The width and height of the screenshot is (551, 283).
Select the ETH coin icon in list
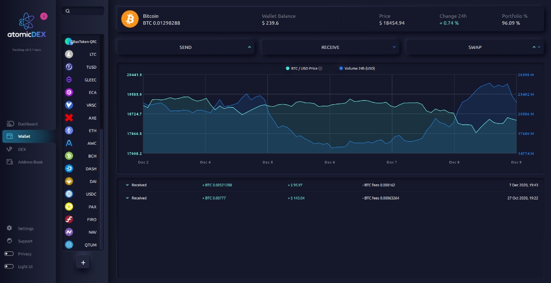[69, 130]
